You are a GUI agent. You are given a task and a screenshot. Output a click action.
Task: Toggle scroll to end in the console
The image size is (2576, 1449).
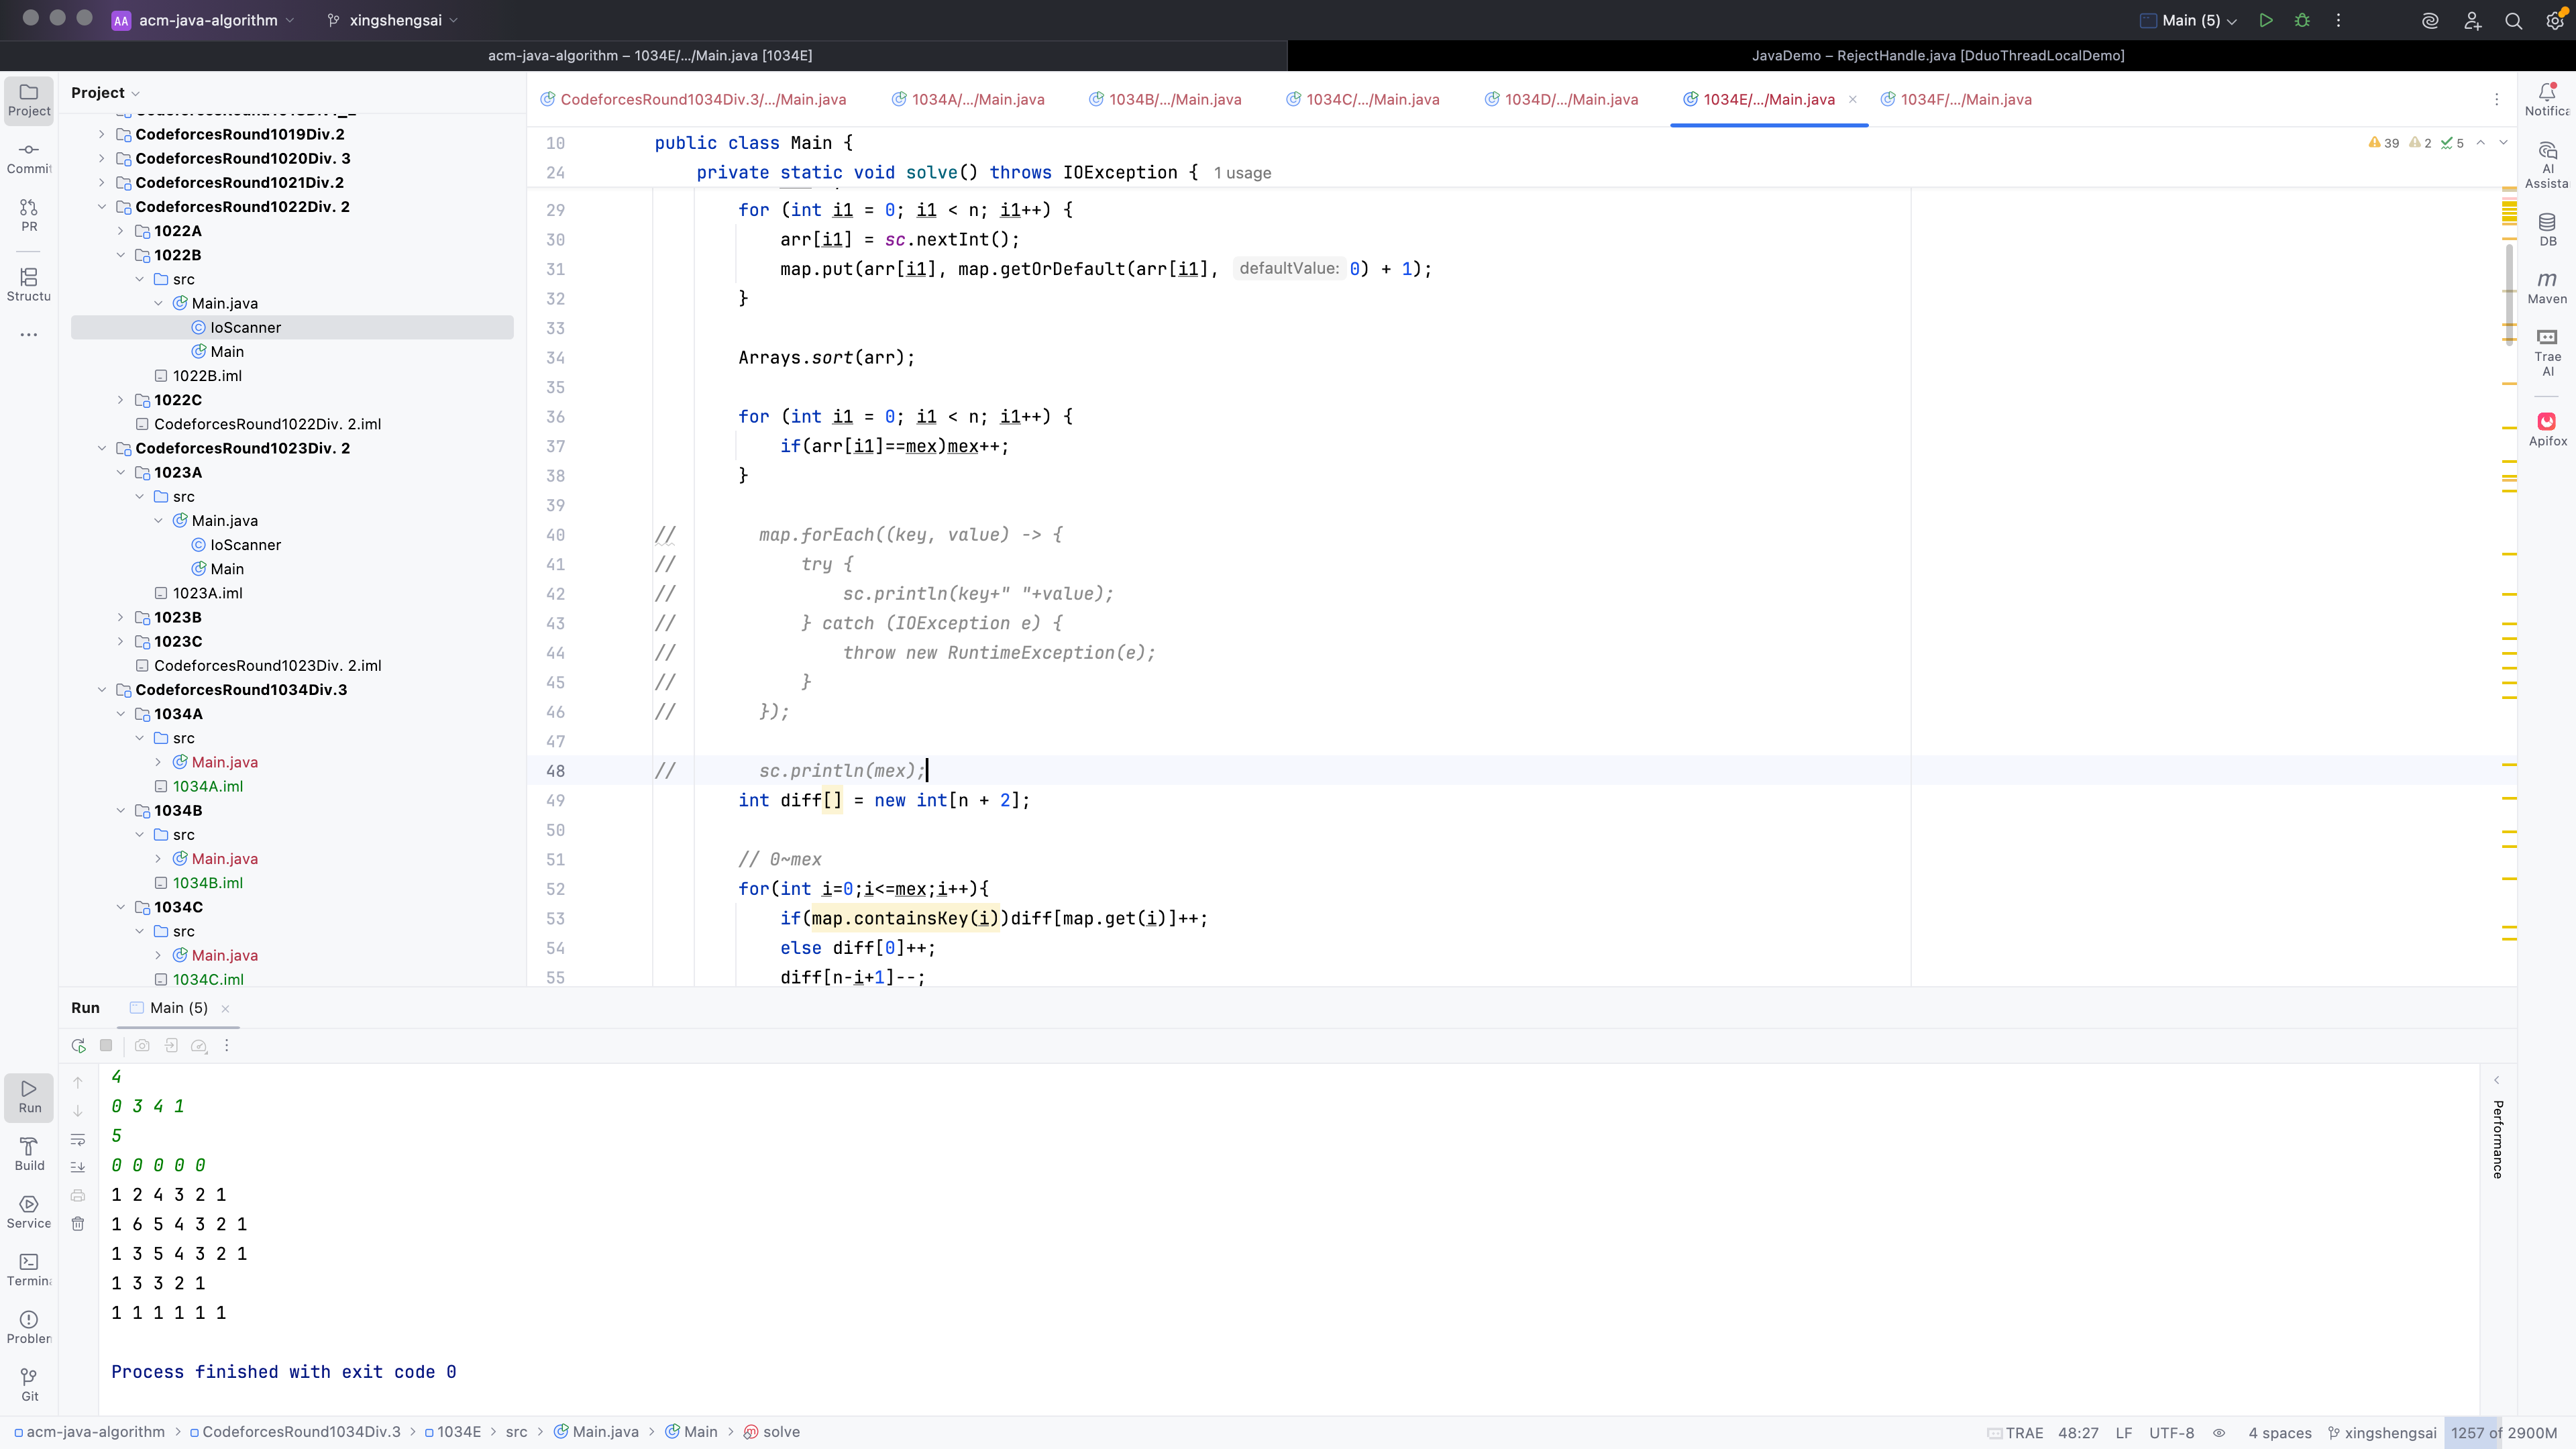pos(78,1167)
